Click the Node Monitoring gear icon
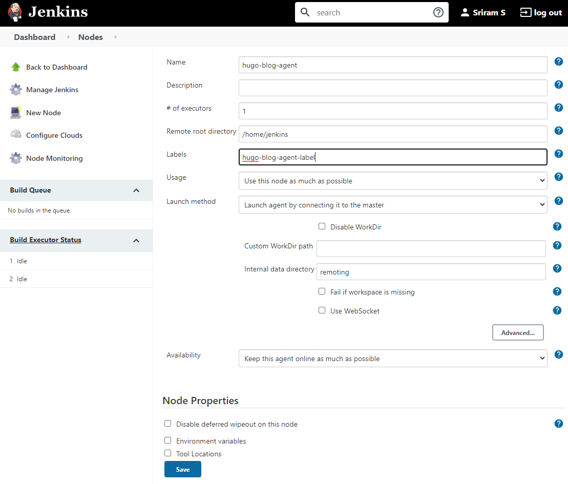This screenshot has height=484, width=568. (15, 158)
